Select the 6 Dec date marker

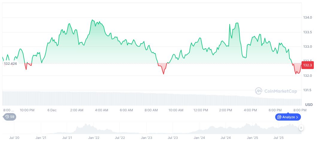pos(52,110)
